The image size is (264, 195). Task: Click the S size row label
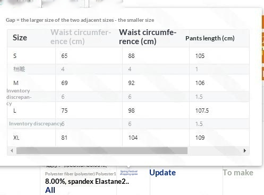click(15, 56)
